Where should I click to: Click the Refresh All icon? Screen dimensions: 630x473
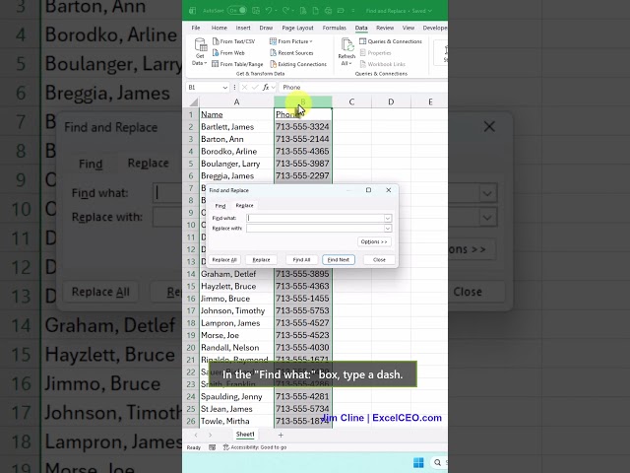pos(346,44)
